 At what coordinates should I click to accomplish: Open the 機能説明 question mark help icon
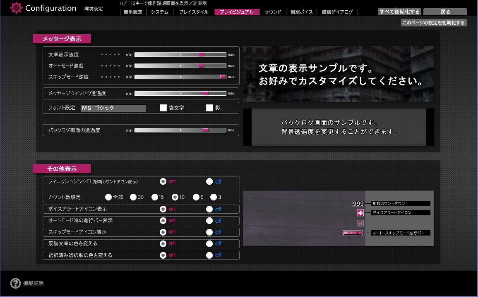pyautogui.click(x=15, y=283)
